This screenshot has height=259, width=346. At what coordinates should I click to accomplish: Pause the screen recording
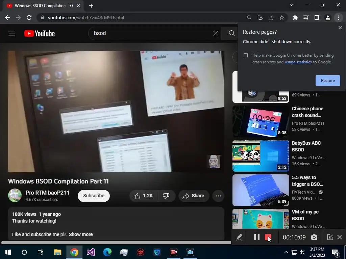[x=257, y=237]
